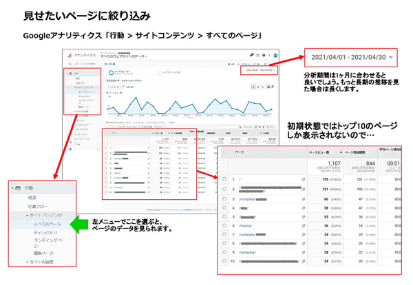Image resolution: width=413 pixels, height=285 pixels.
Task: Click the last data point on the pageview graph
Action: [x=272, y=109]
